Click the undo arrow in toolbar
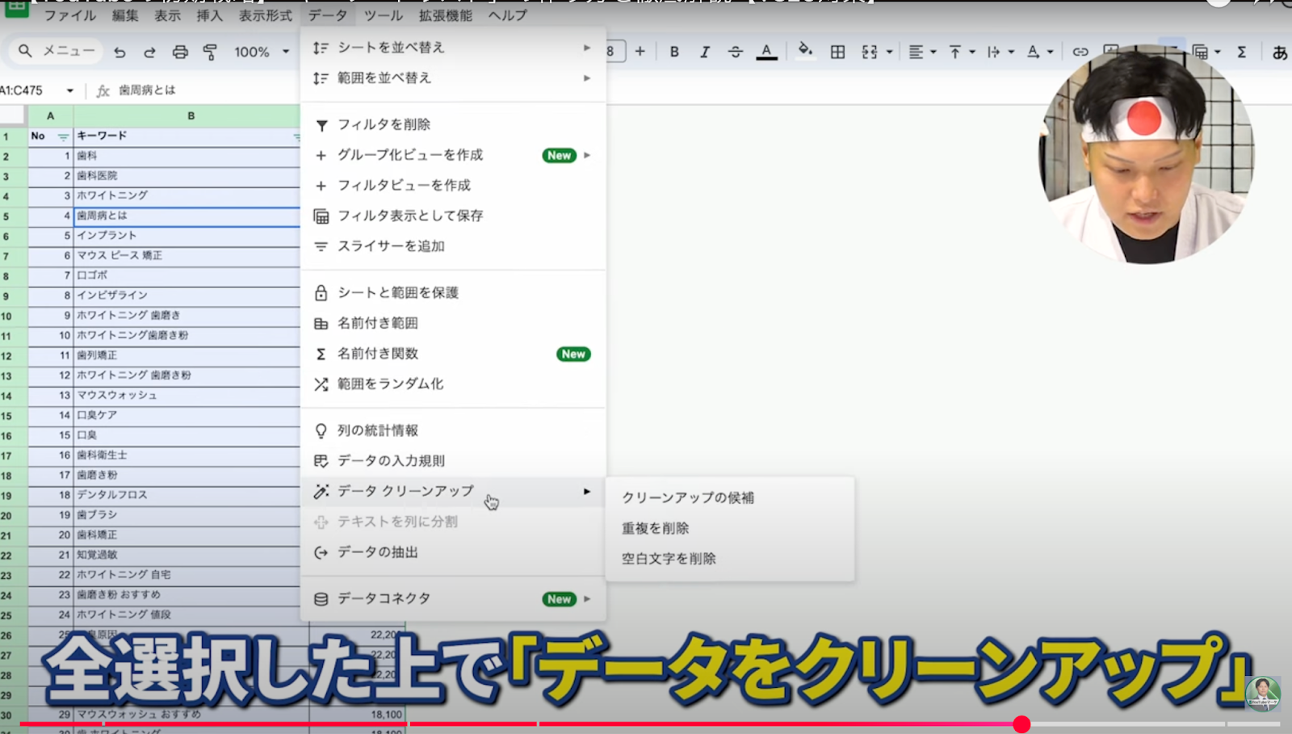The image size is (1292, 734). [x=120, y=52]
